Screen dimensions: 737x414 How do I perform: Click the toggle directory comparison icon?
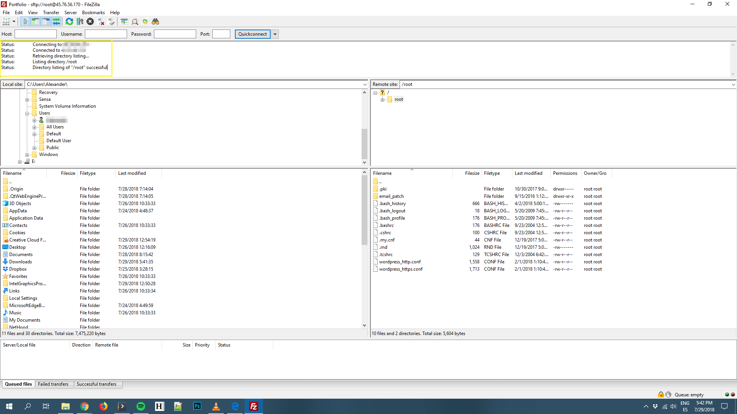click(124, 22)
